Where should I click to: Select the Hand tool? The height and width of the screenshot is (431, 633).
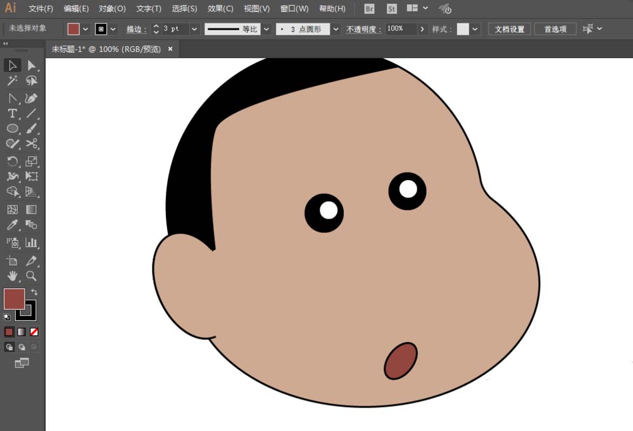pyautogui.click(x=12, y=276)
